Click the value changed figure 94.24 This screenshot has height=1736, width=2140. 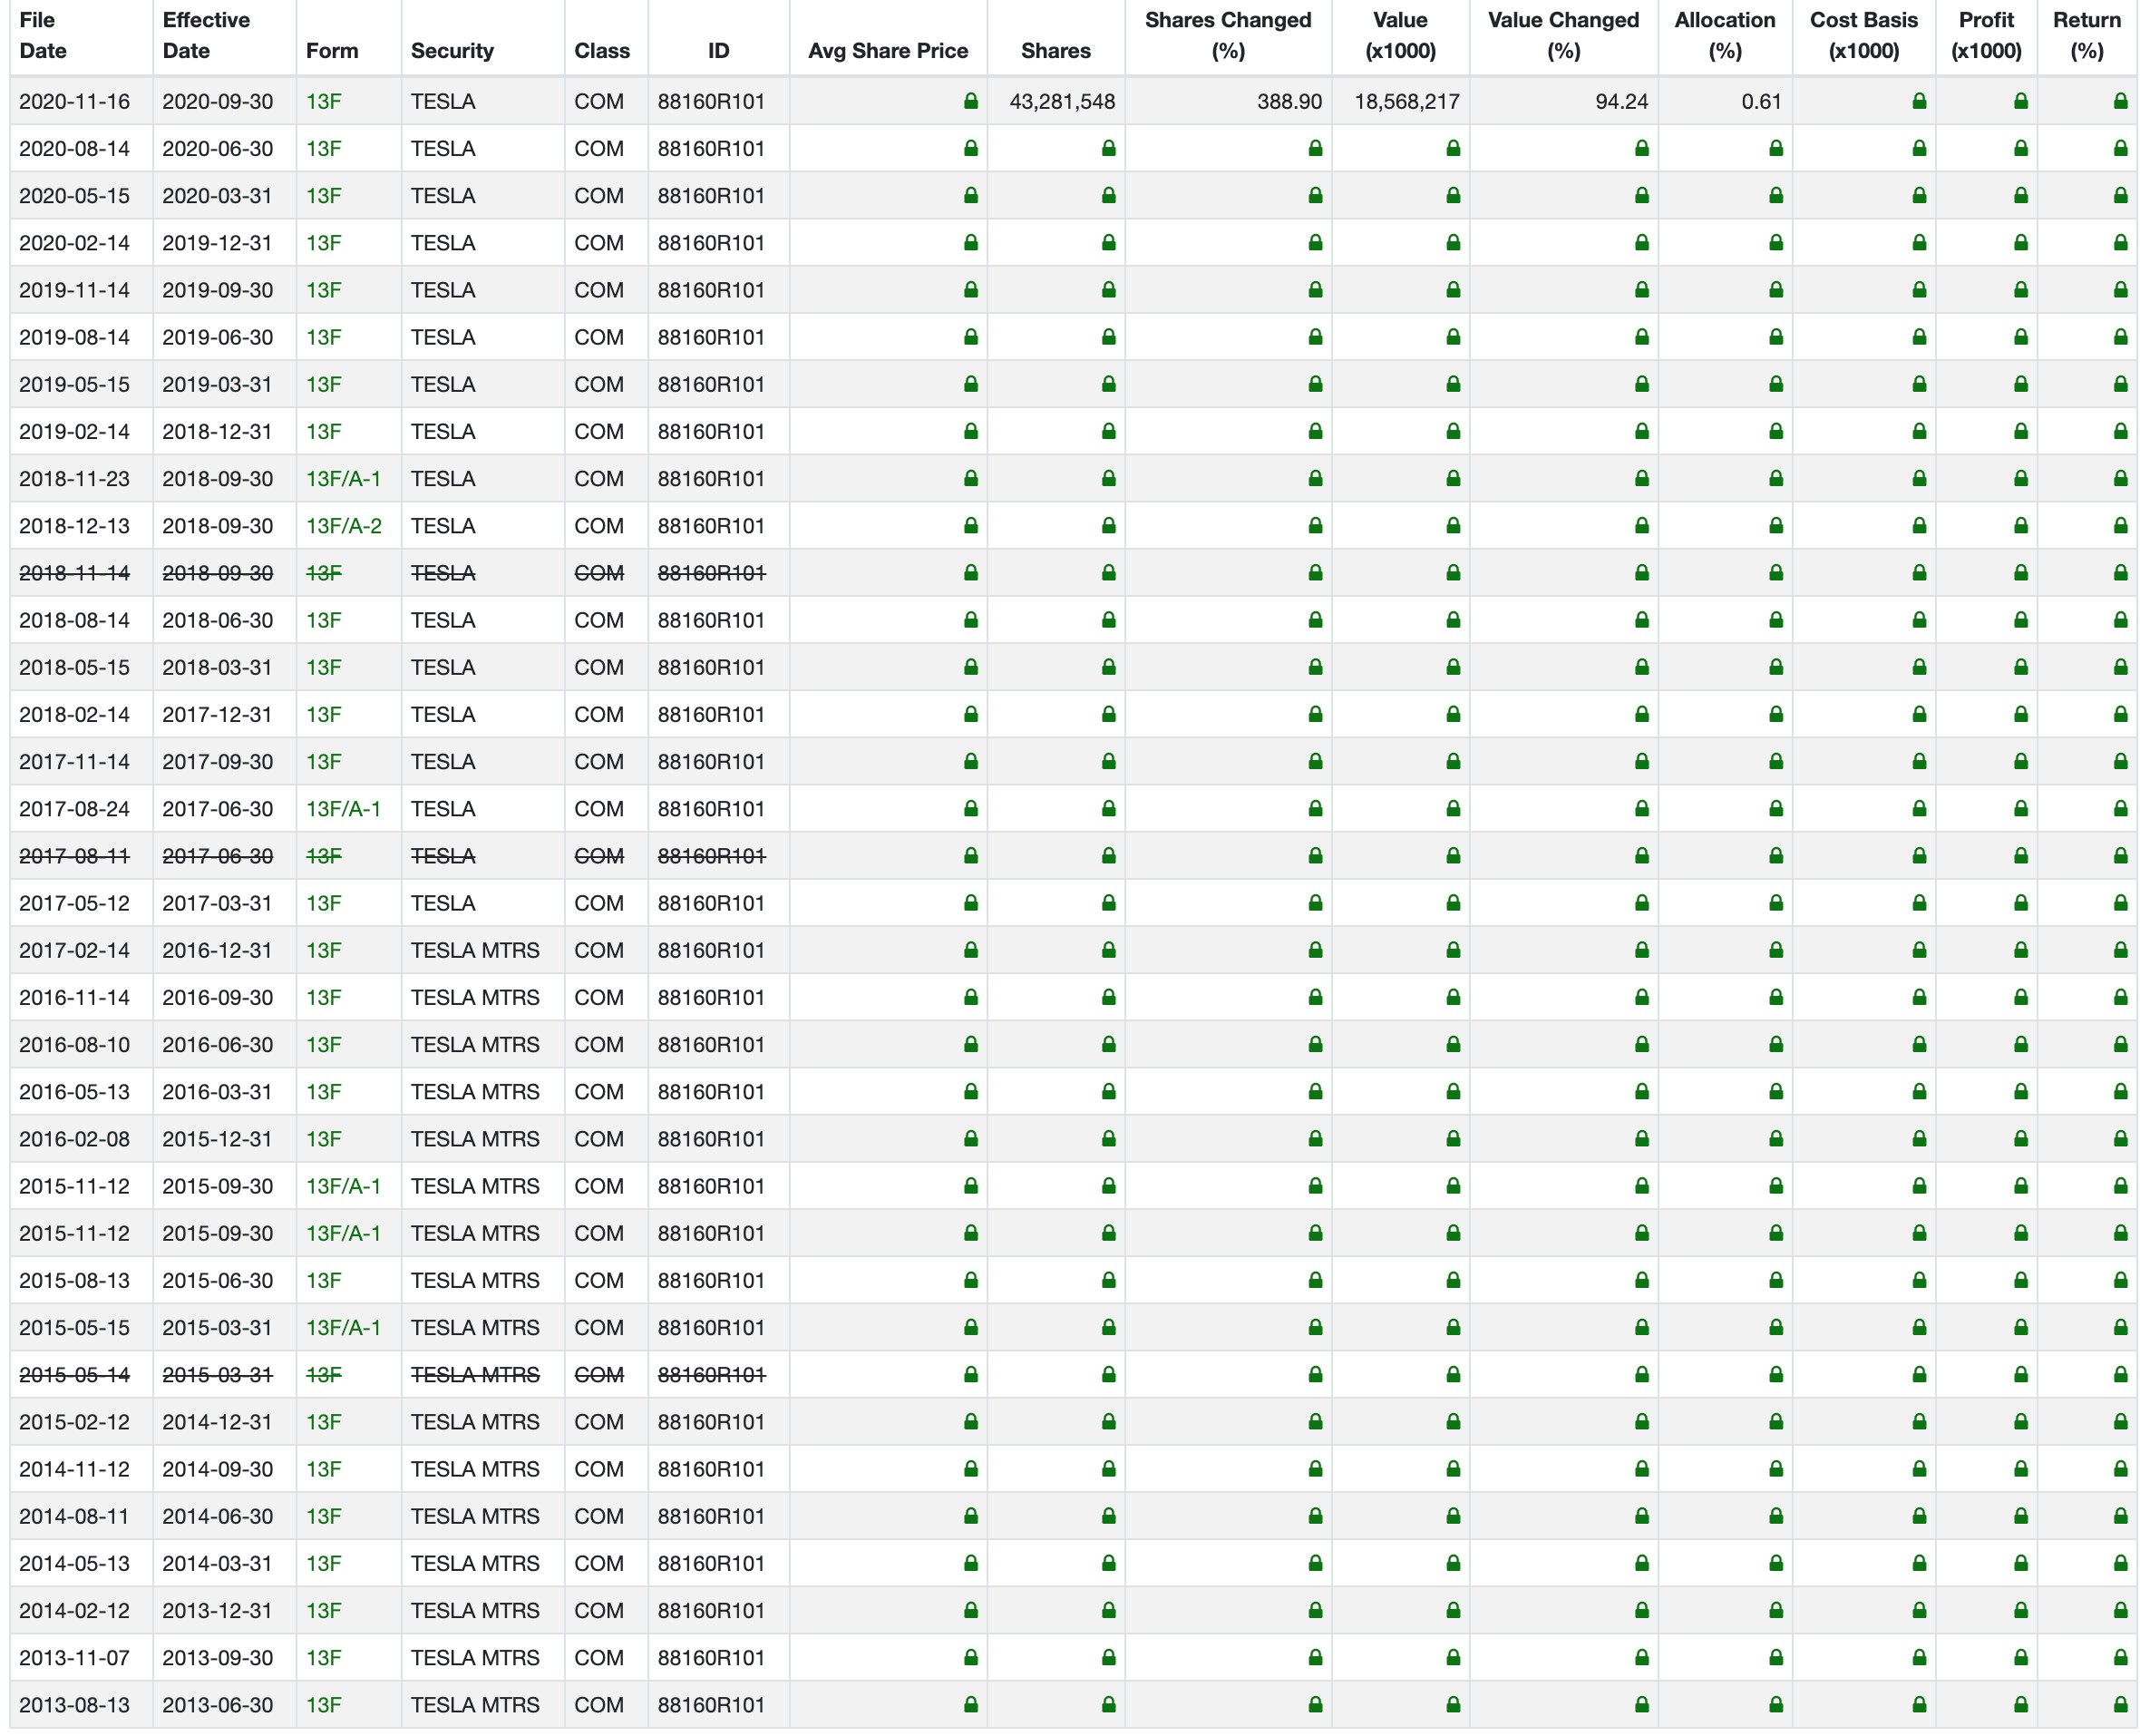click(1621, 101)
